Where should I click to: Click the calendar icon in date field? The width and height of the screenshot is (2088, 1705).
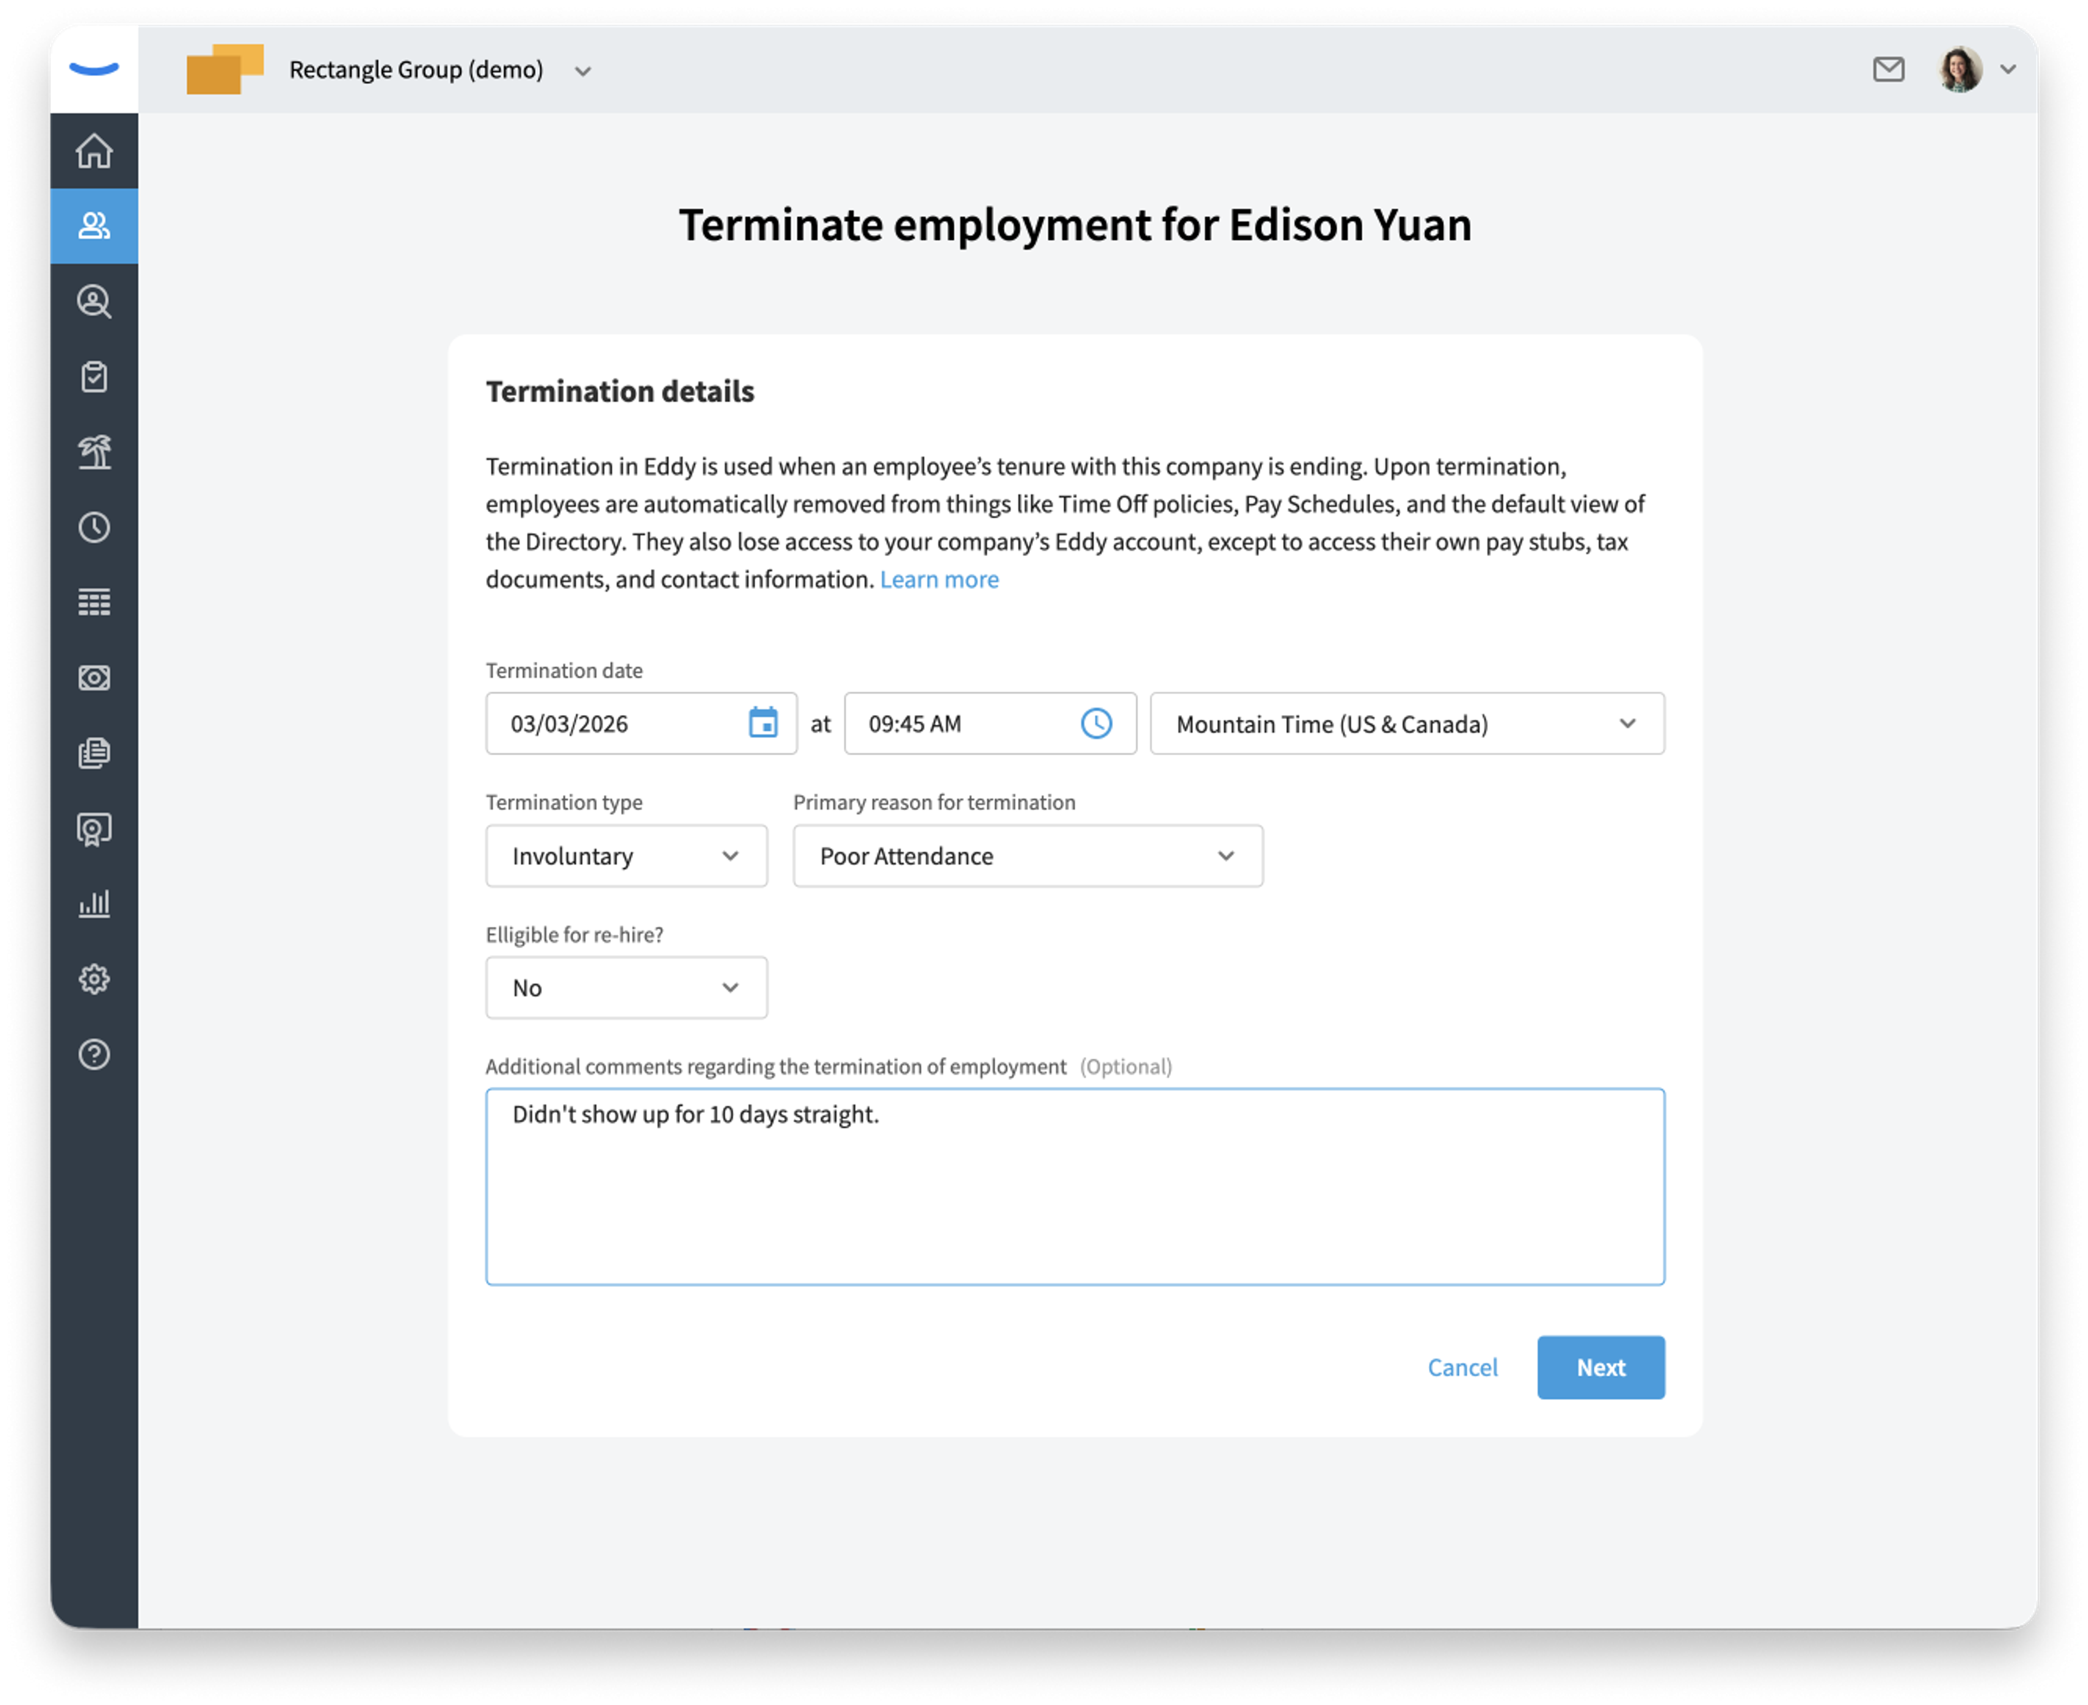(763, 723)
